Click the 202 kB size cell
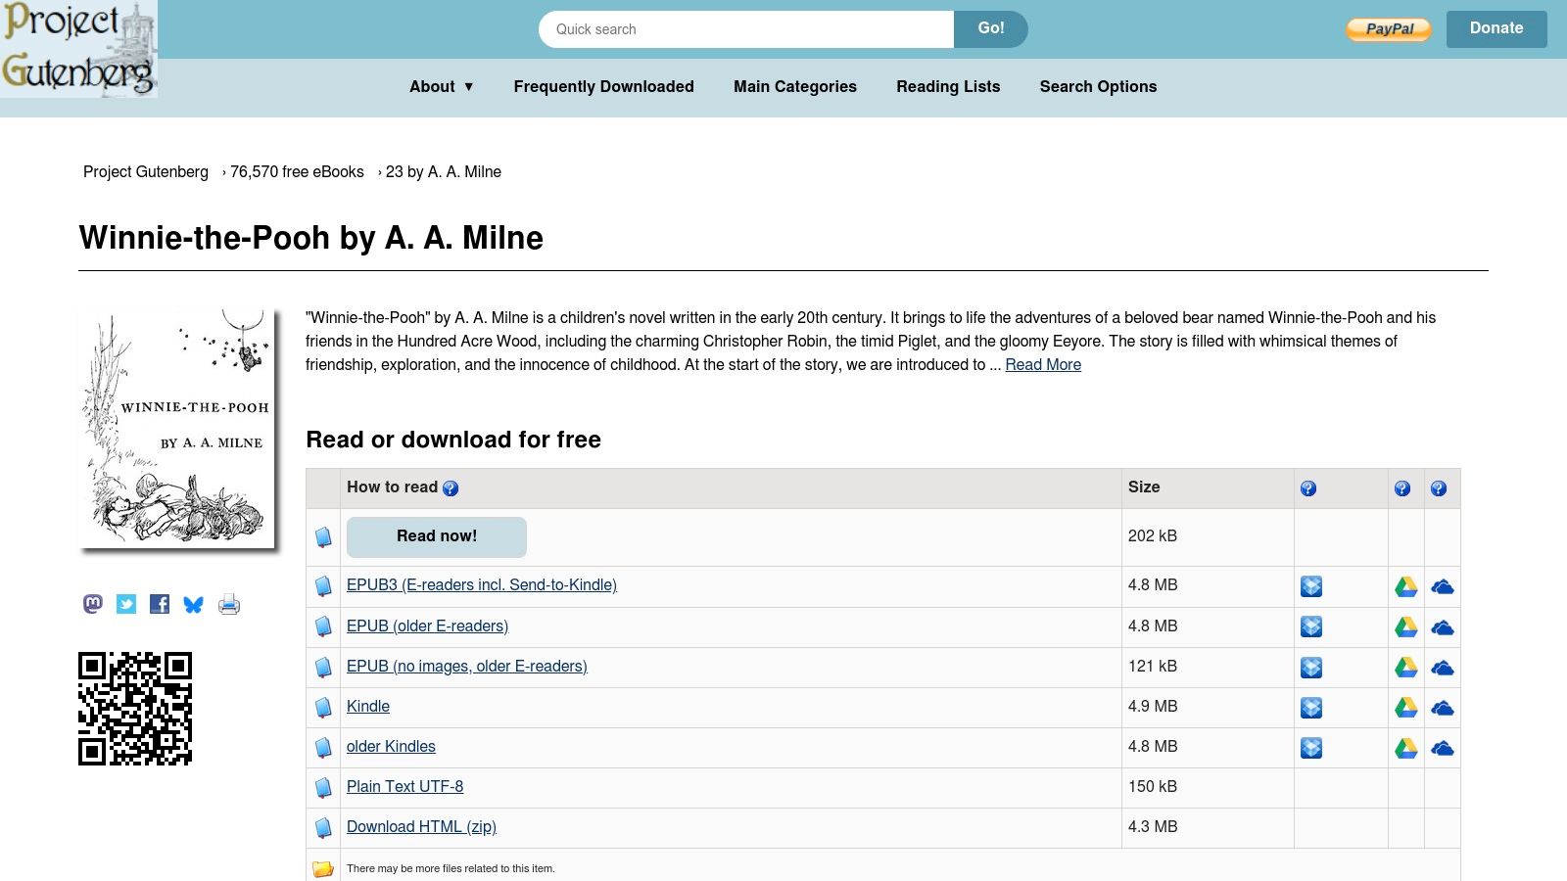Viewport: 1567px width, 881px height. 1208,536
